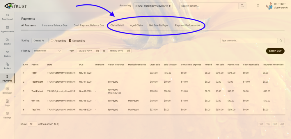Click the $335.00 gross sale cell

click(x=154, y=73)
